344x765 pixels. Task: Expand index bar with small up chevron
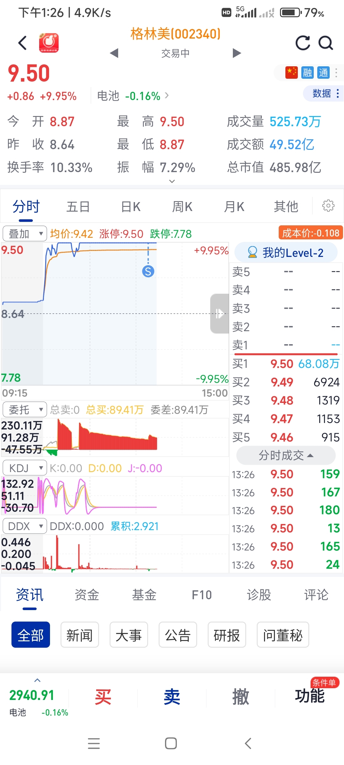coord(37,680)
